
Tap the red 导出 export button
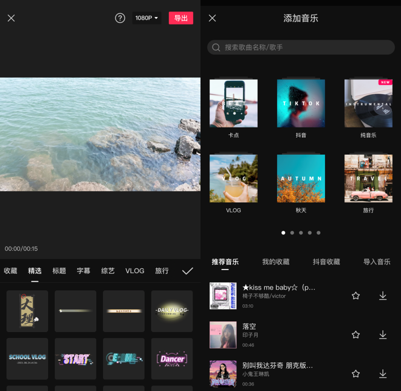[x=181, y=18]
